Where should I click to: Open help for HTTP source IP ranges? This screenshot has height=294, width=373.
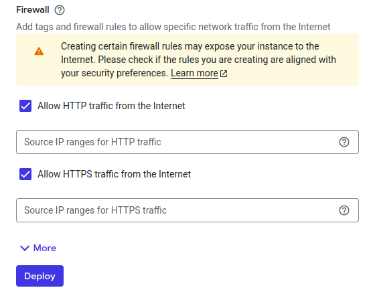(344, 142)
